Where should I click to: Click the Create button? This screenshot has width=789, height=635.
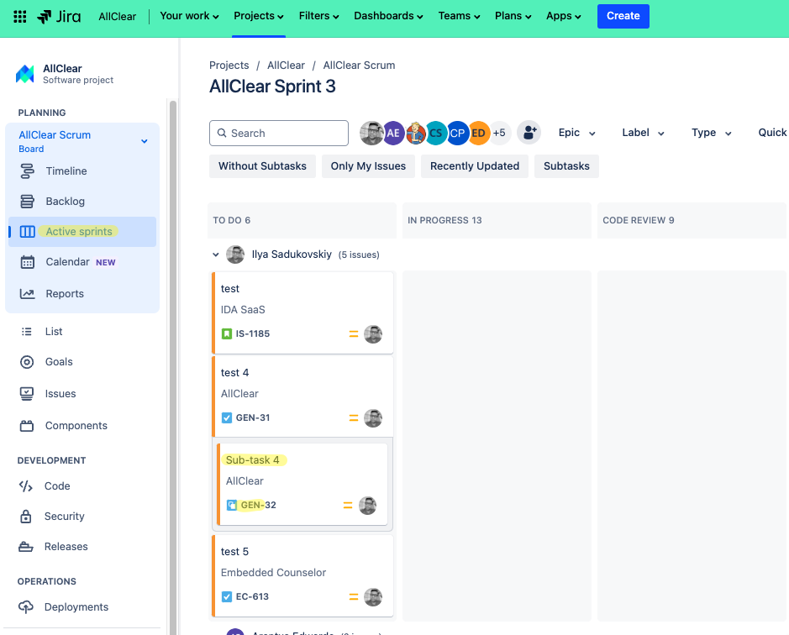coord(623,16)
